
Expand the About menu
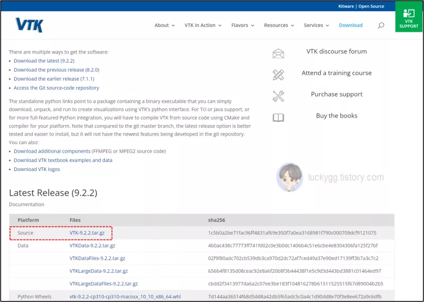pos(164,25)
